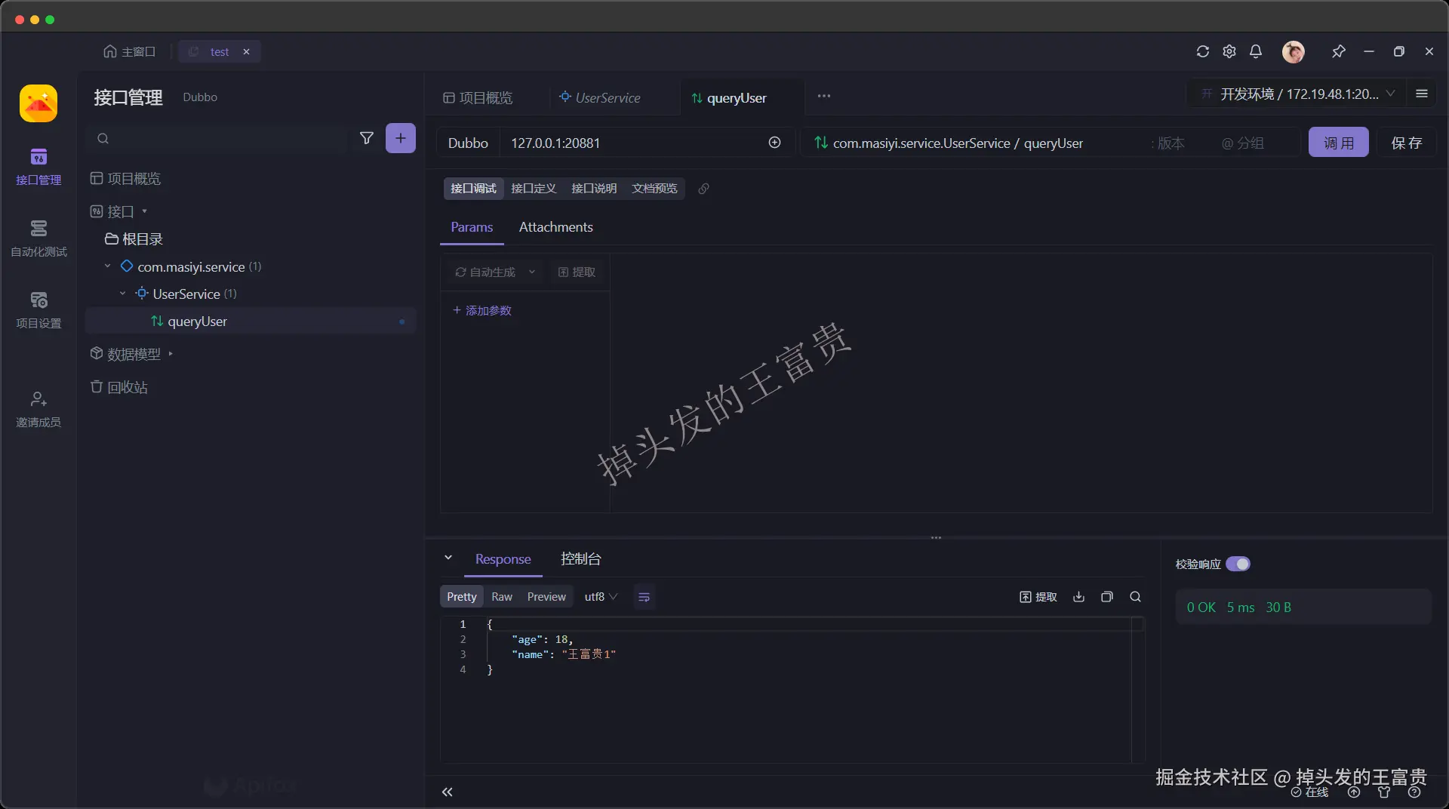Switch to 文档预览 view
The height and width of the screenshot is (809, 1449).
click(x=654, y=189)
